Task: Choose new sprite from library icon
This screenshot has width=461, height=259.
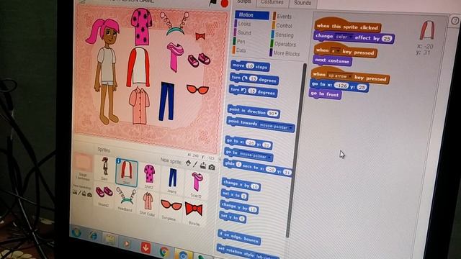Action: [x=188, y=163]
